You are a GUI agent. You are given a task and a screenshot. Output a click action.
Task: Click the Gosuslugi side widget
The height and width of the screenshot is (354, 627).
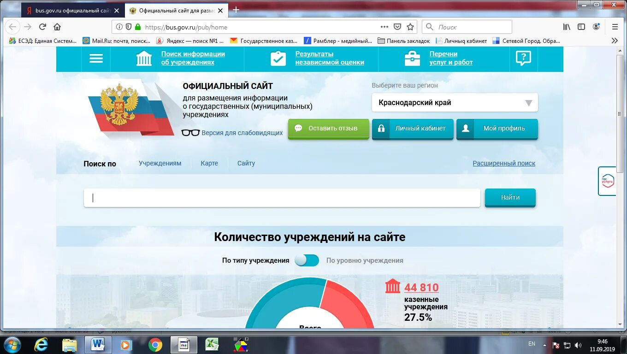point(607,181)
